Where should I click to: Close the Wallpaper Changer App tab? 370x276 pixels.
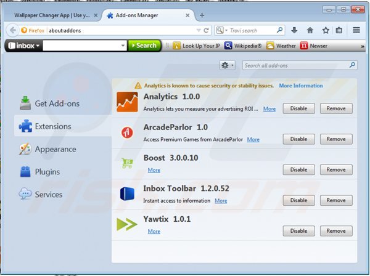[96, 15]
